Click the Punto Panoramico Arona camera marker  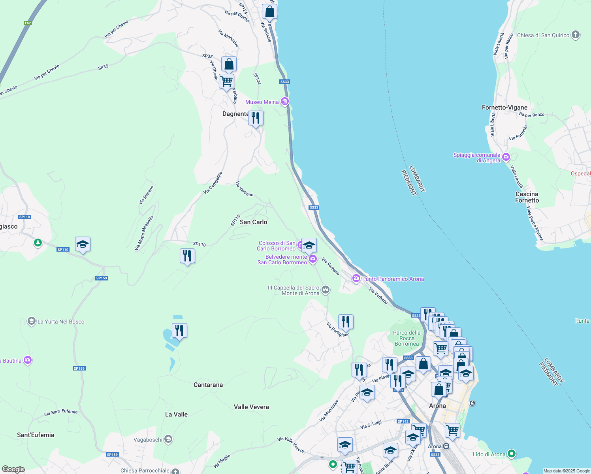[356, 279]
